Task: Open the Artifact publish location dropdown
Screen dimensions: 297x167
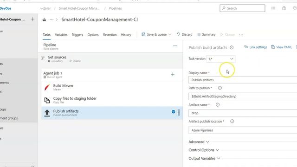Action: [x=243, y=130]
